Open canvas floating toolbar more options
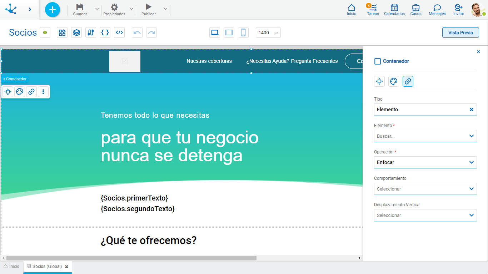 point(43,92)
